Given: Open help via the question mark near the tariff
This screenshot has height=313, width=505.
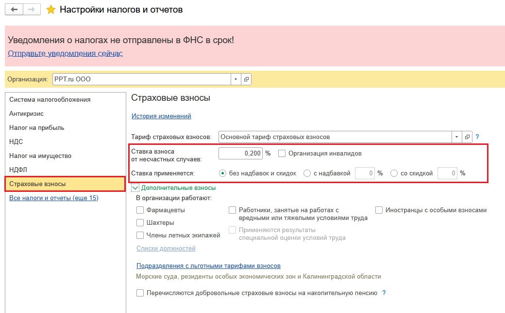Looking at the screenshot, I should [x=476, y=137].
